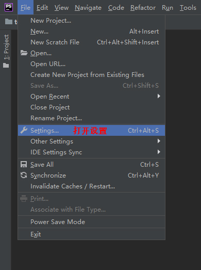This screenshot has height=270, width=201.
Task: Open the Edit menu
Action: 42,8
